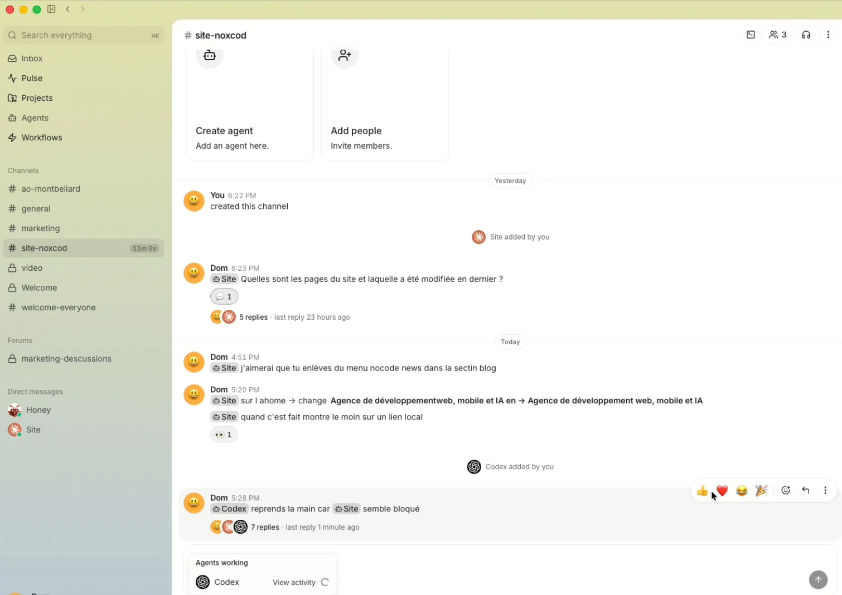This screenshot has height=595, width=842.
Task: Open channel options menu in header
Action: (828, 35)
